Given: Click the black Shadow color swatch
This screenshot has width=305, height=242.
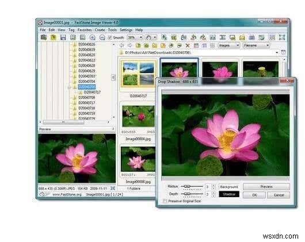Looking at the screenshot, I should pyautogui.click(x=229, y=194).
